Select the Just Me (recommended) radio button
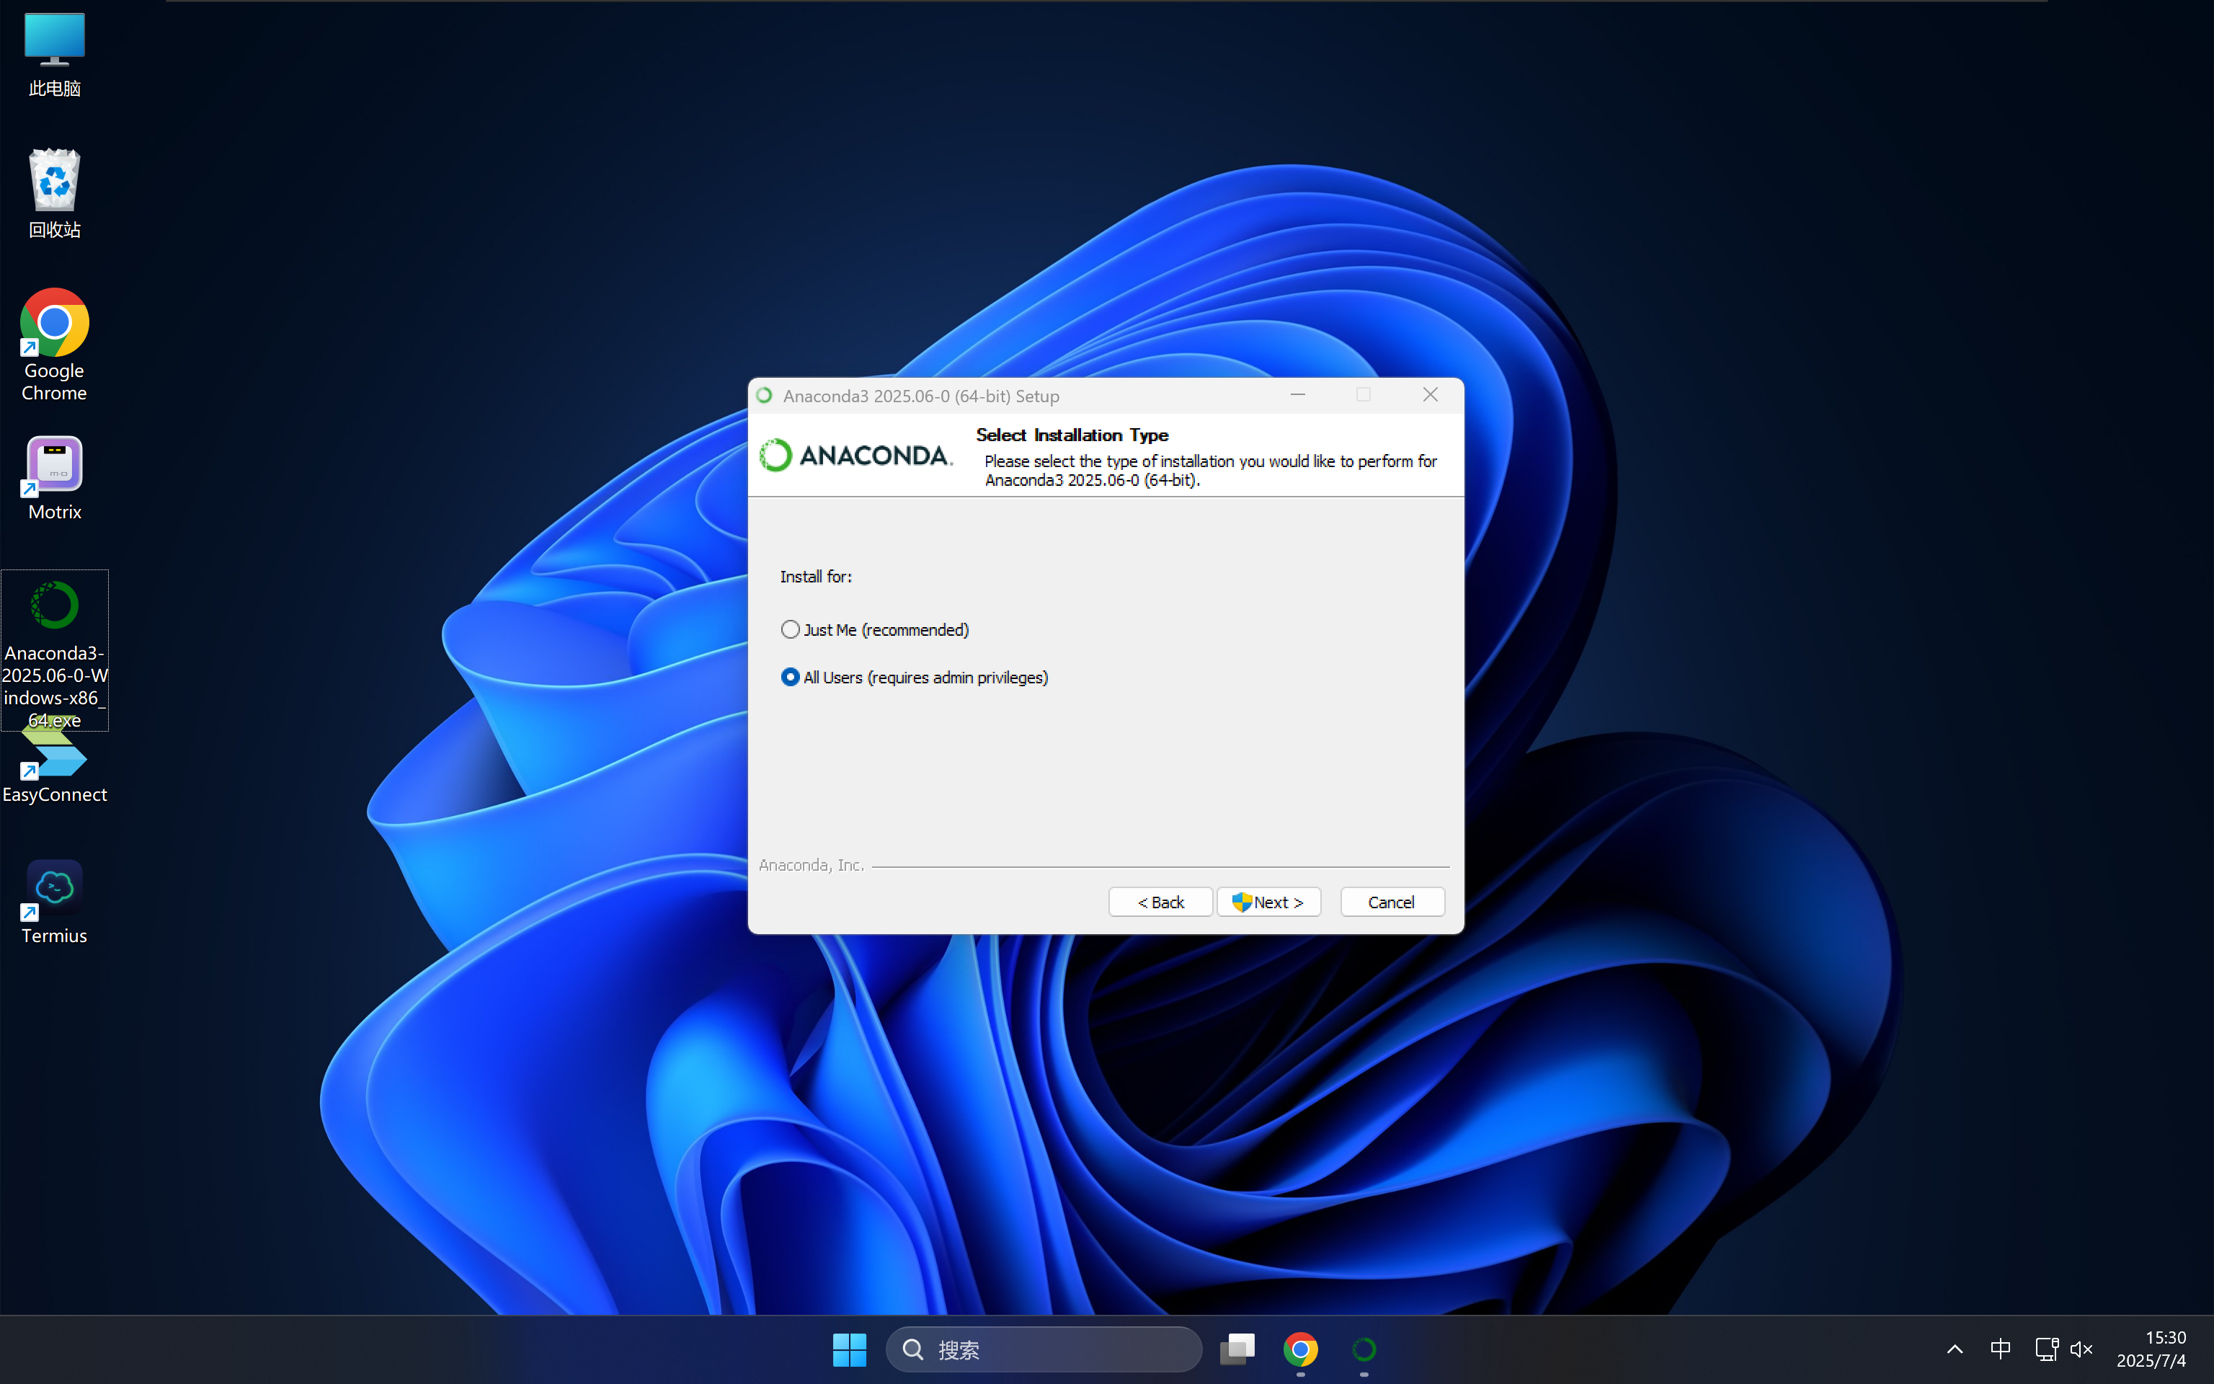This screenshot has height=1384, width=2214. (791, 630)
